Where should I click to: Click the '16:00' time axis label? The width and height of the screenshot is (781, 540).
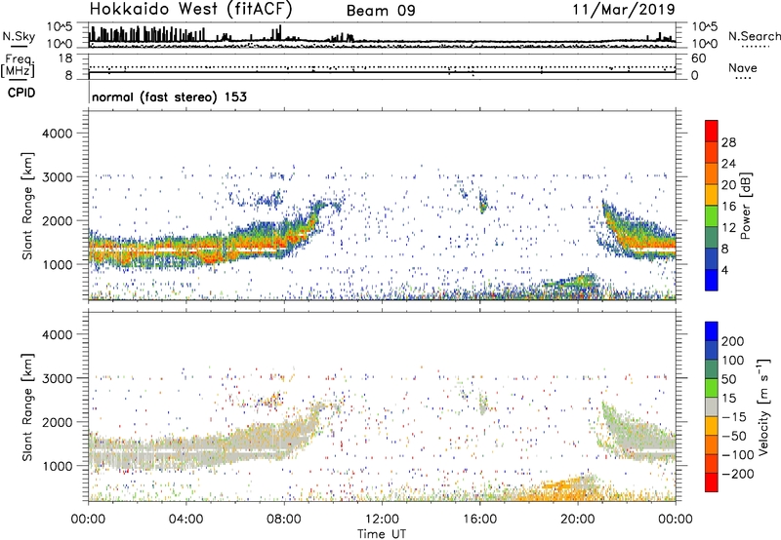pos(479,520)
